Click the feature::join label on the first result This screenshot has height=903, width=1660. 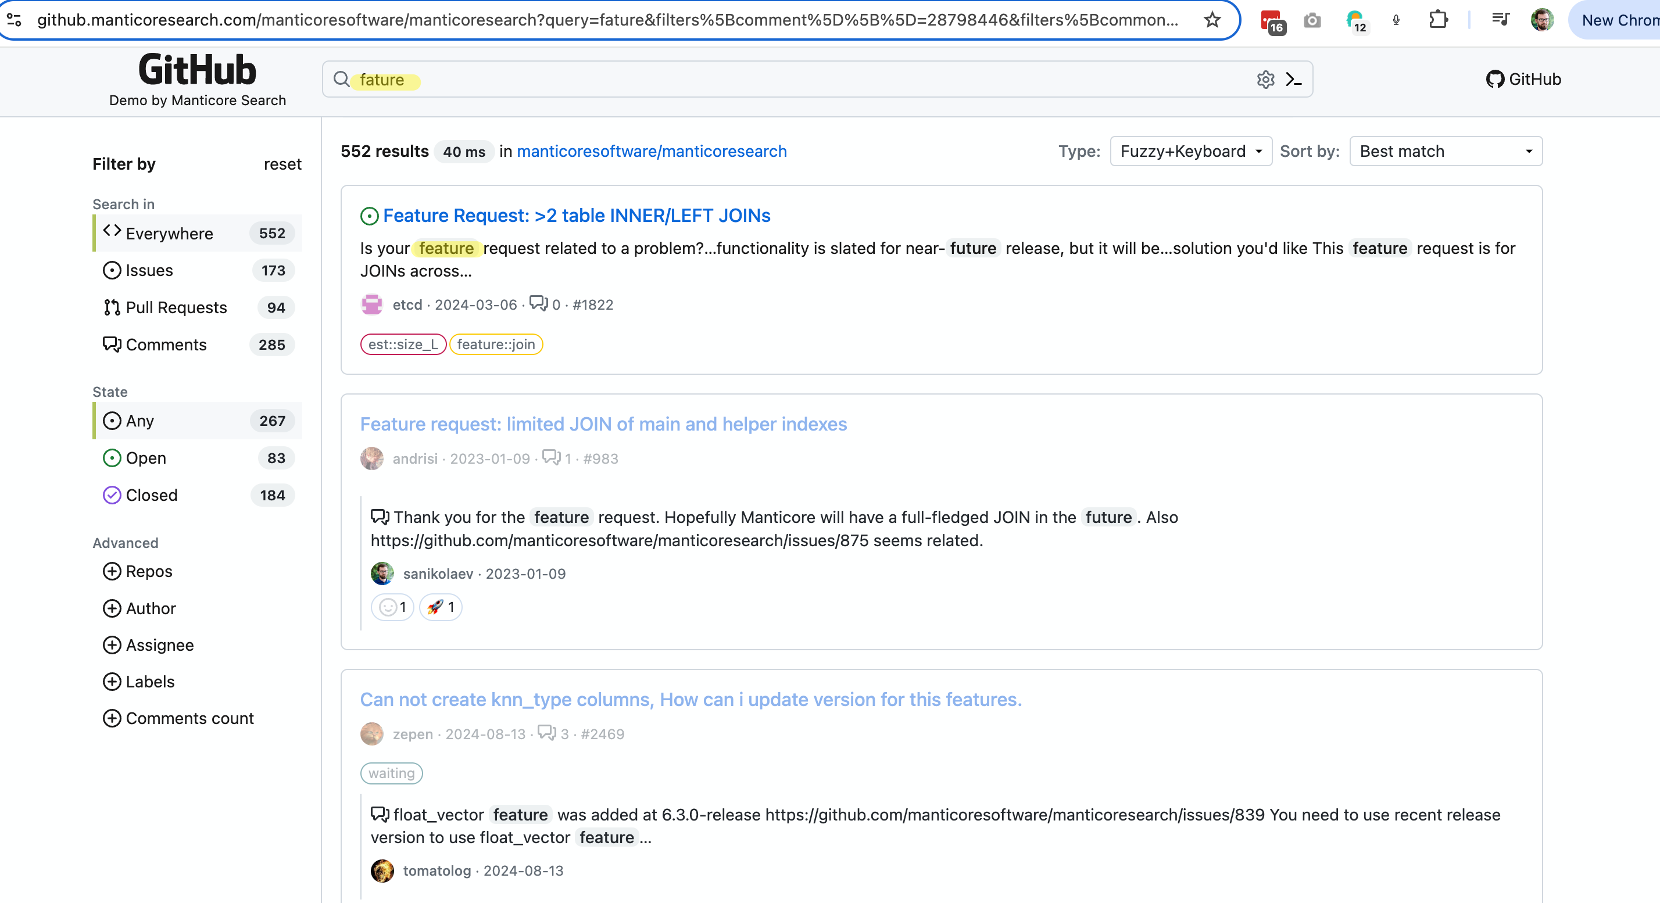tap(496, 345)
